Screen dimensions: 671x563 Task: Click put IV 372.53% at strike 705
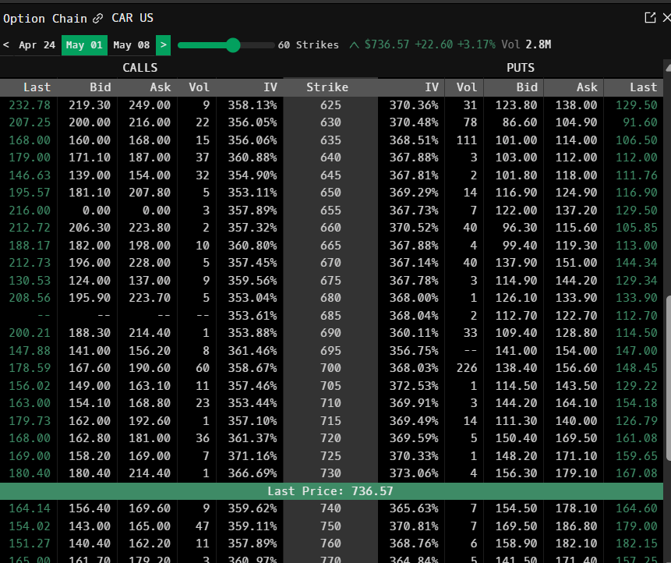coord(414,386)
